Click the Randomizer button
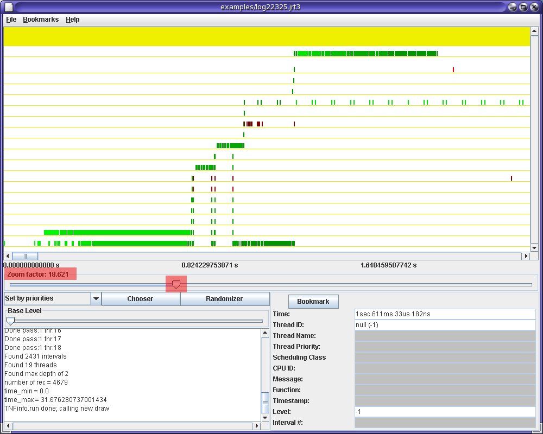This screenshot has width=543, height=434. click(226, 298)
